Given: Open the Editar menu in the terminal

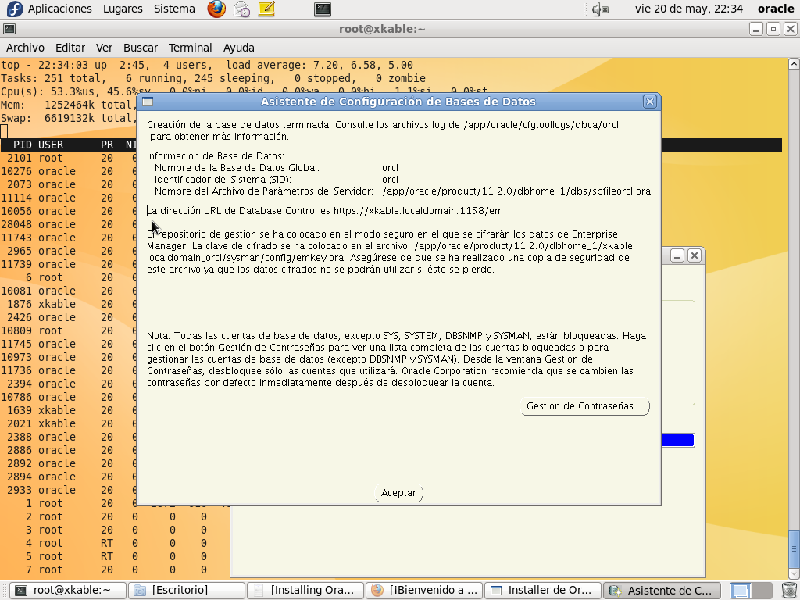Looking at the screenshot, I should coord(70,48).
